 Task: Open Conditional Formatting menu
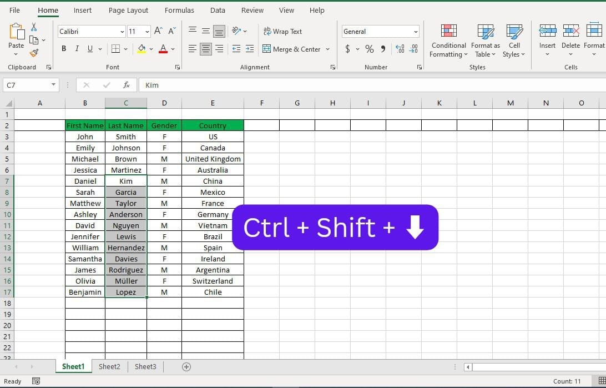(449, 41)
